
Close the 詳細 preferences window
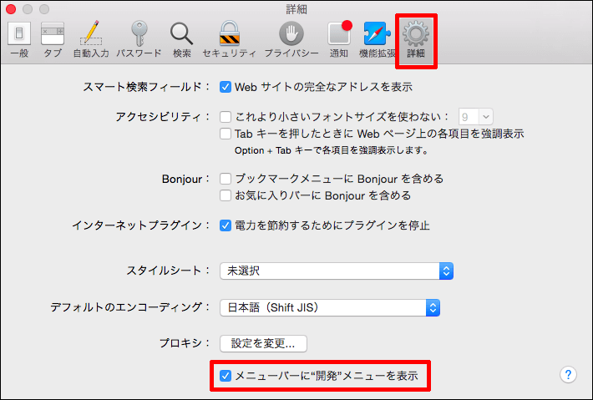click(x=11, y=9)
